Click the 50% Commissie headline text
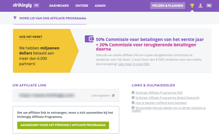 click(x=150, y=40)
